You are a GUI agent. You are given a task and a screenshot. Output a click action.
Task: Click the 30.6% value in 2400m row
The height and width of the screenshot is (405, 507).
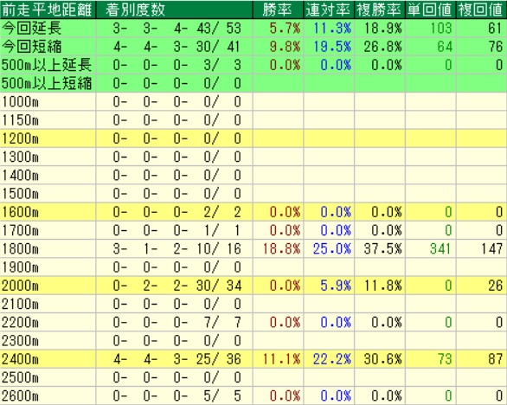click(382, 359)
